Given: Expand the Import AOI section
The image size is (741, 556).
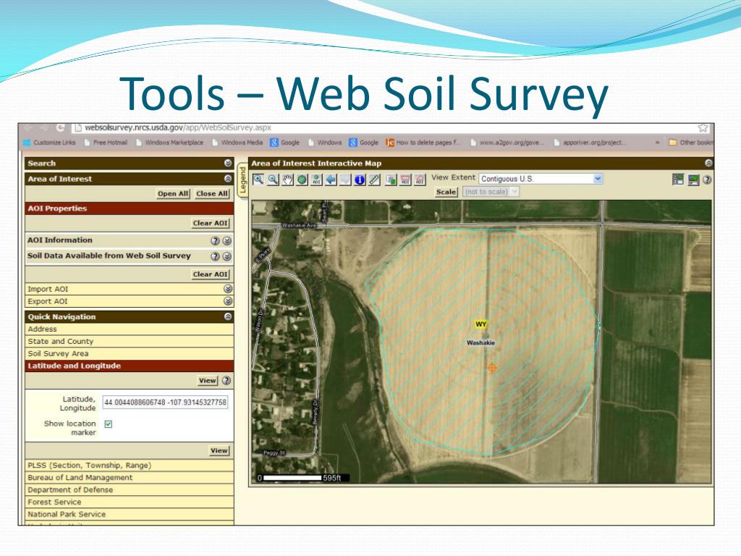Looking at the screenshot, I should (228, 289).
